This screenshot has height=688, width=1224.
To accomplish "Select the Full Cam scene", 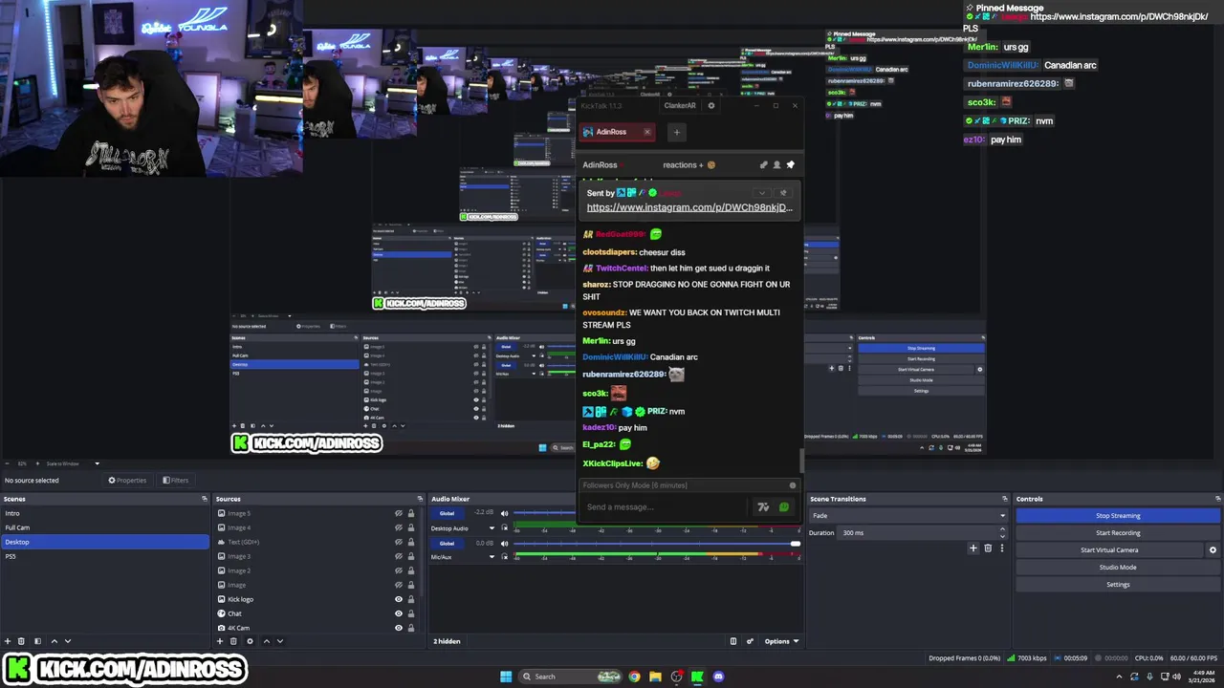I will pyautogui.click(x=105, y=527).
